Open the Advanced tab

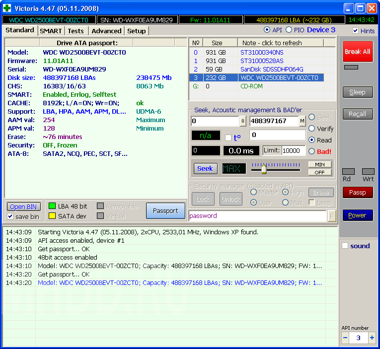106,31
